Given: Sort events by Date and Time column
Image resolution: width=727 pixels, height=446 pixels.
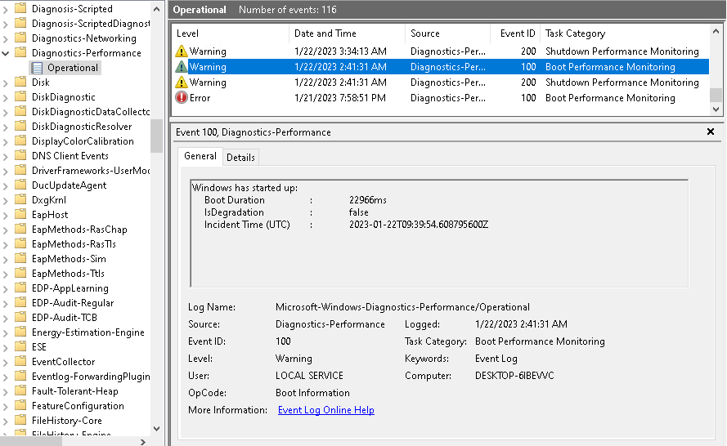Looking at the screenshot, I should pyautogui.click(x=347, y=33).
